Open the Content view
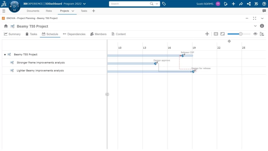Viewport: 268px width, 151px height. tap(118, 34)
